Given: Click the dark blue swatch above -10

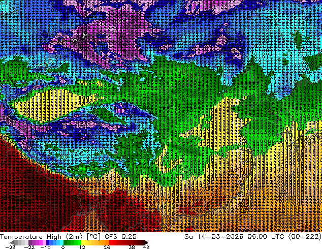Looking at the screenshot, I should tap(48, 242).
